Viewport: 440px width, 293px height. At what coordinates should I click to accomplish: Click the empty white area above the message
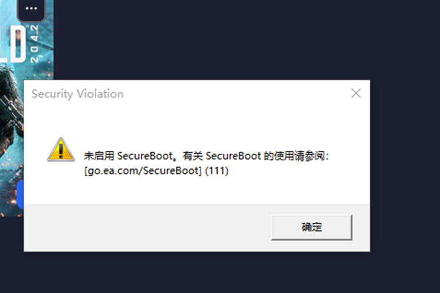tap(196, 121)
